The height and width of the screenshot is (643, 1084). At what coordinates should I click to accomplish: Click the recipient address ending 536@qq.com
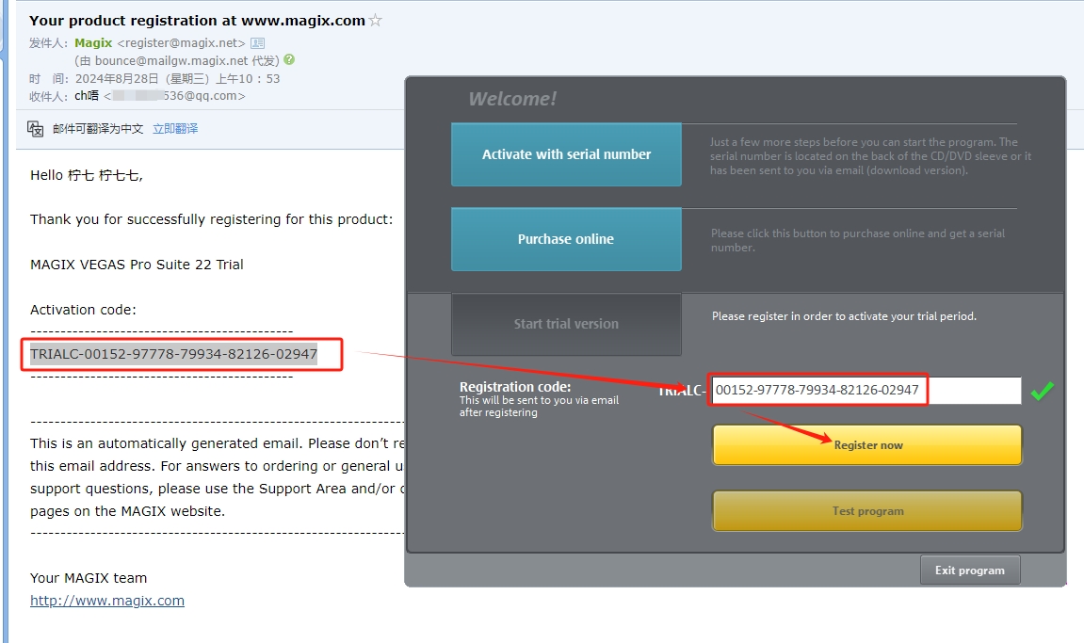tap(174, 95)
